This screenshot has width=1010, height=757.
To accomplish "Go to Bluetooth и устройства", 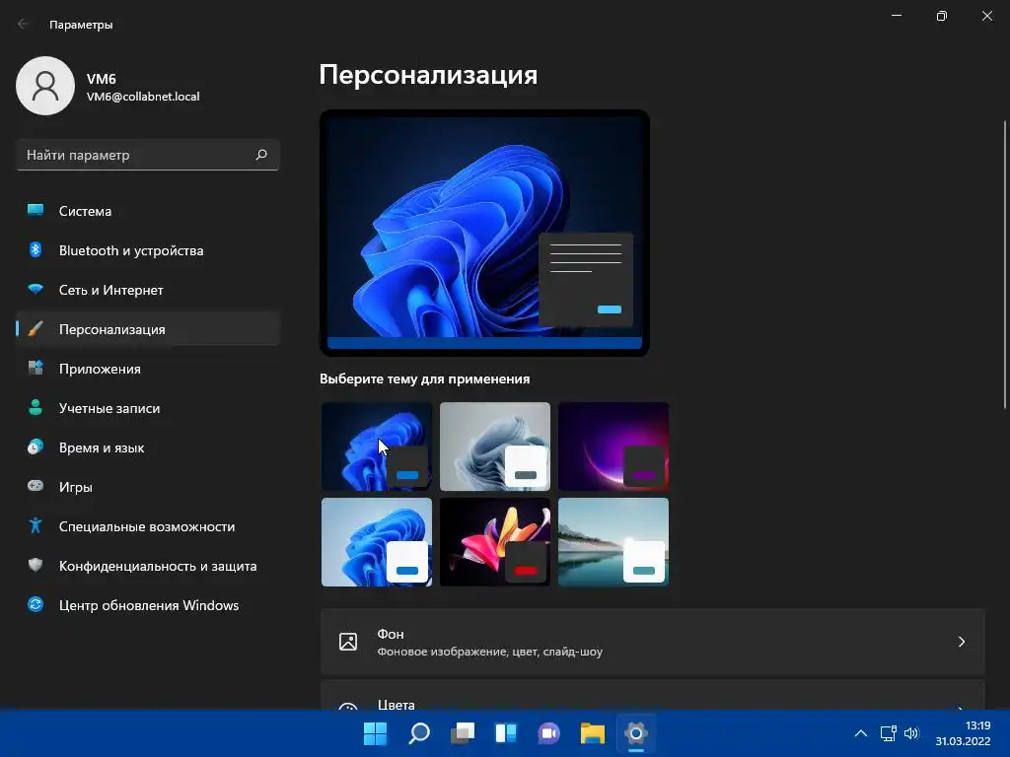I will 148,250.
